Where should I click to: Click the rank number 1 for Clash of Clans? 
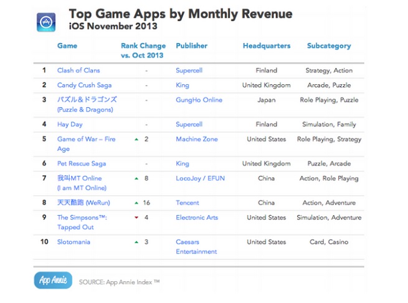(x=44, y=70)
